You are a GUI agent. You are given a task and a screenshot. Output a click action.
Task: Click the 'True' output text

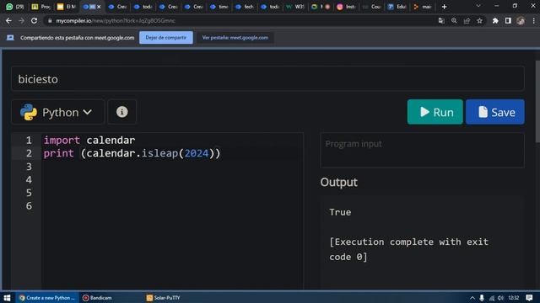pyautogui.click(x=340, y=212)
